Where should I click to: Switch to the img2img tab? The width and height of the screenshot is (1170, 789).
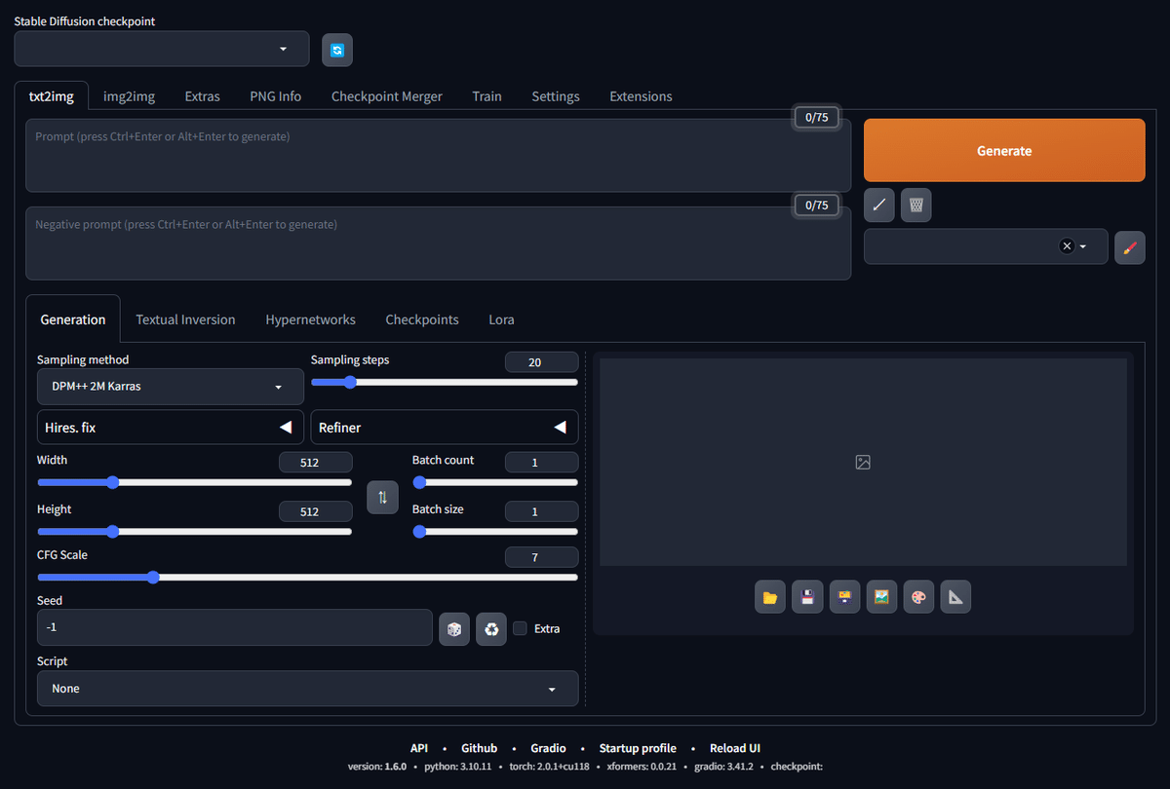coord(130,96)
